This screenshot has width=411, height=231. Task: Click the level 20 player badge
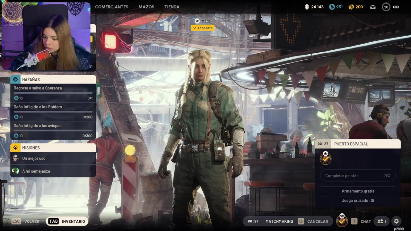click(386, 7)
